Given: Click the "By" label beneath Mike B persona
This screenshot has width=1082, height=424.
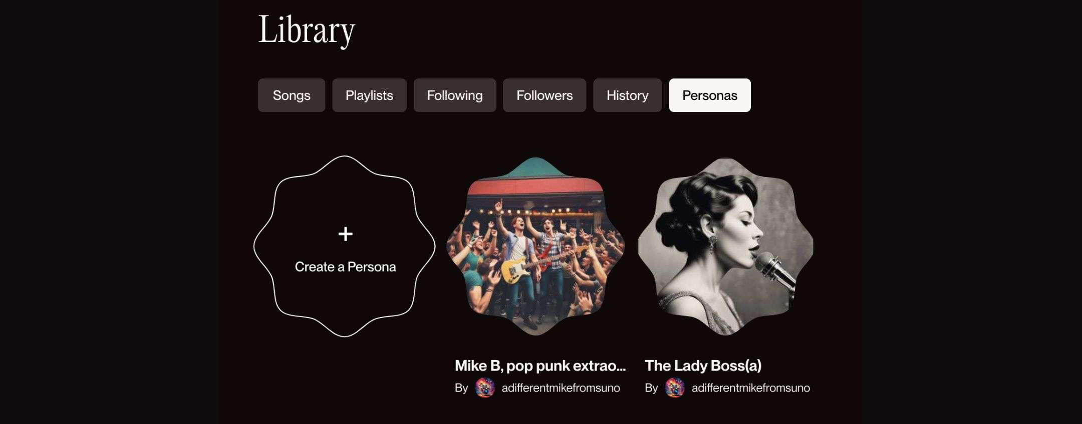Looking at the screenshot, I should tap(461, 388).
